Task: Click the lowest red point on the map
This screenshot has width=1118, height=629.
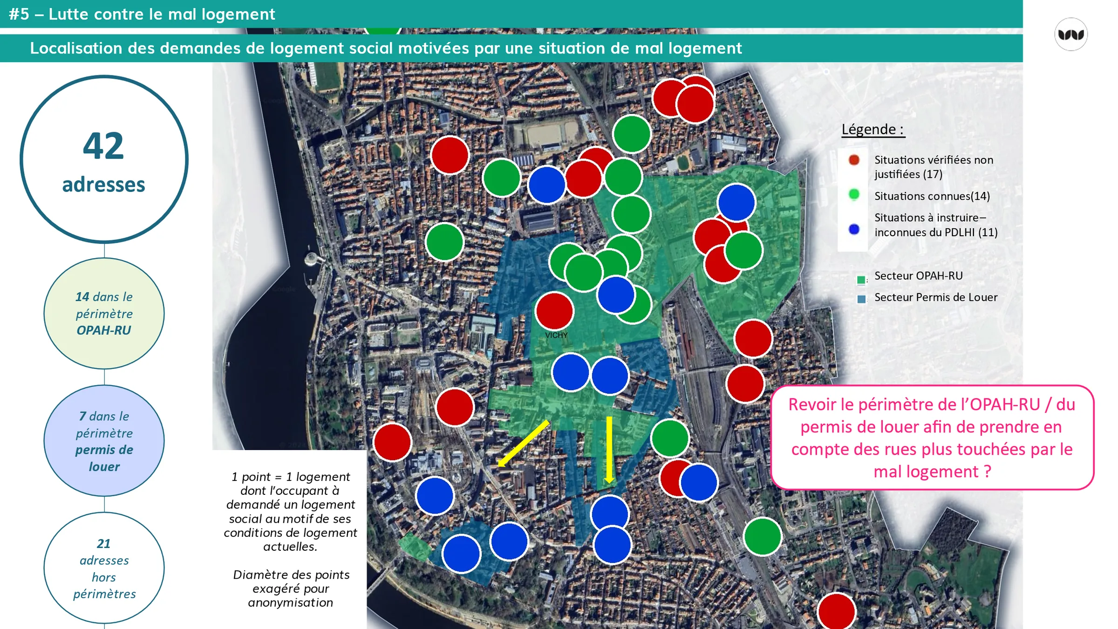Action: click(837, 611)
